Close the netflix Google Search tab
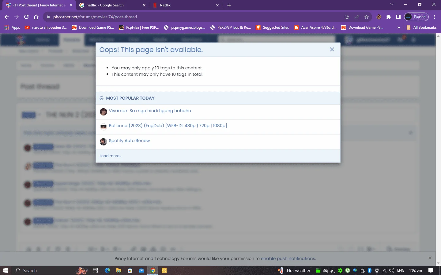 click(x=144, y=5)
